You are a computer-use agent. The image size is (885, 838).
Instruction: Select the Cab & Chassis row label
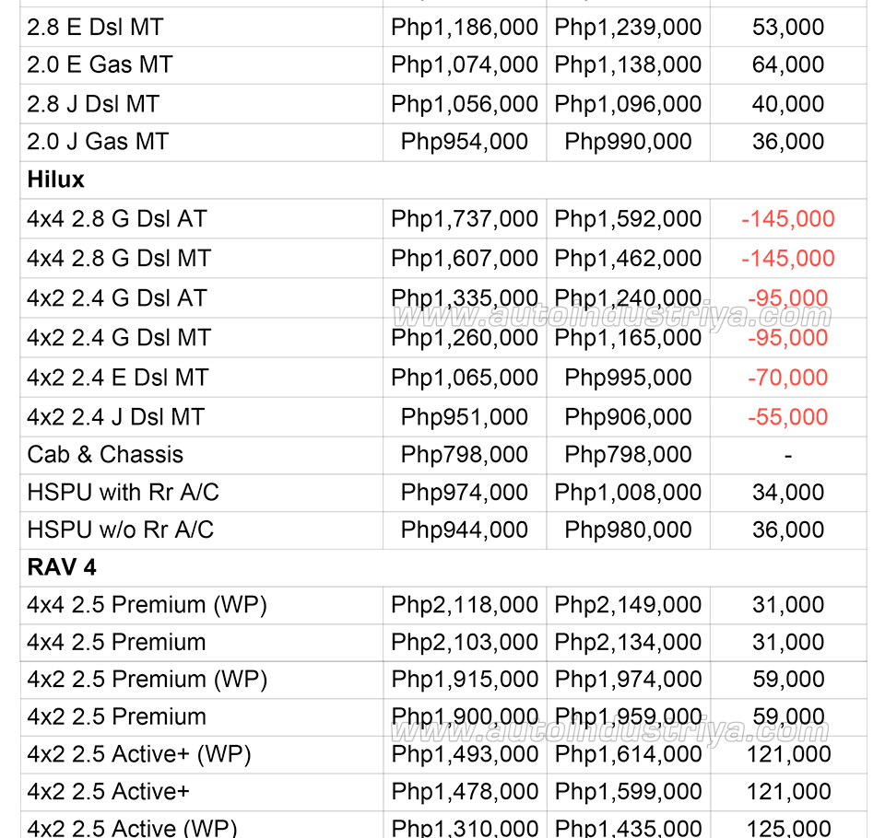[x=105, y=454]
